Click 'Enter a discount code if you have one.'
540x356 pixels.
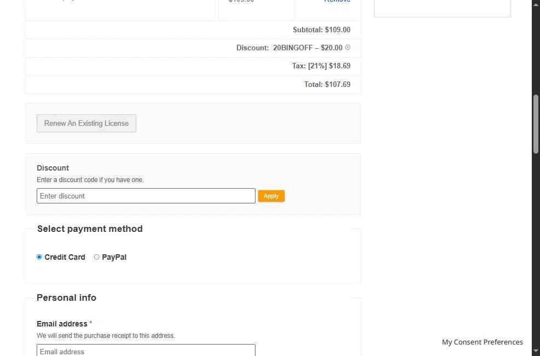coord(90,180)
